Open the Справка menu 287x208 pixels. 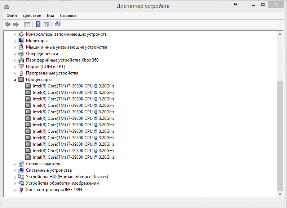tap(68, 15)
